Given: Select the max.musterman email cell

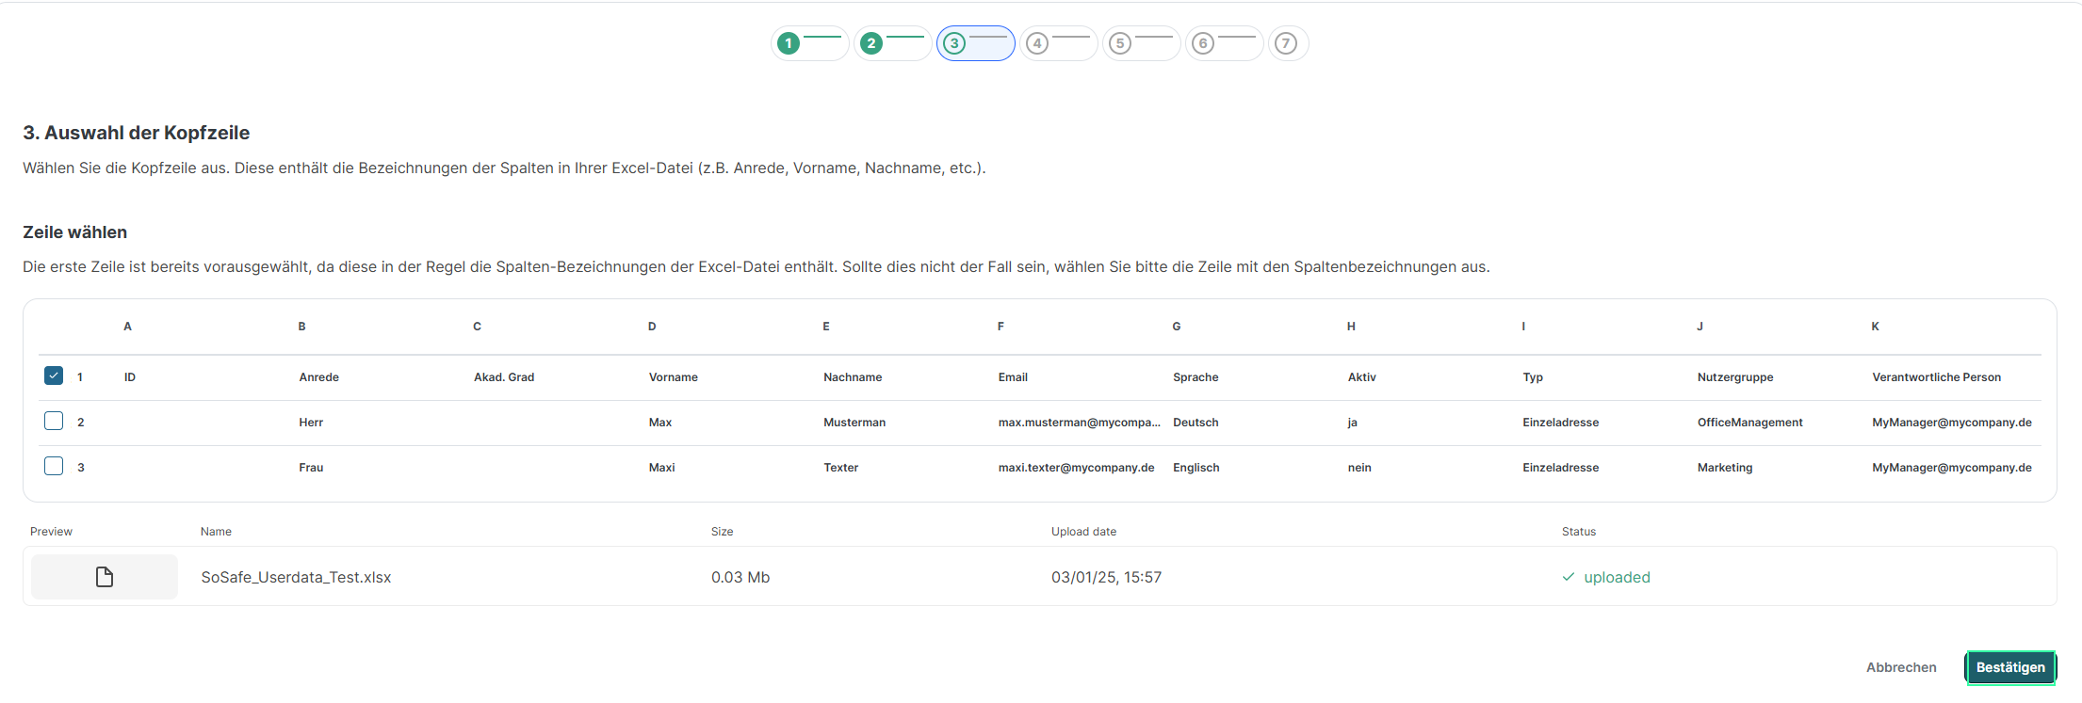Looking at the screenshot, I should point(1079,423).
